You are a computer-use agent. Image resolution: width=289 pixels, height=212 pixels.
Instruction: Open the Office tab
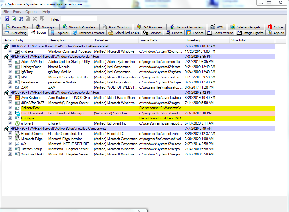[x=275, y=27]
